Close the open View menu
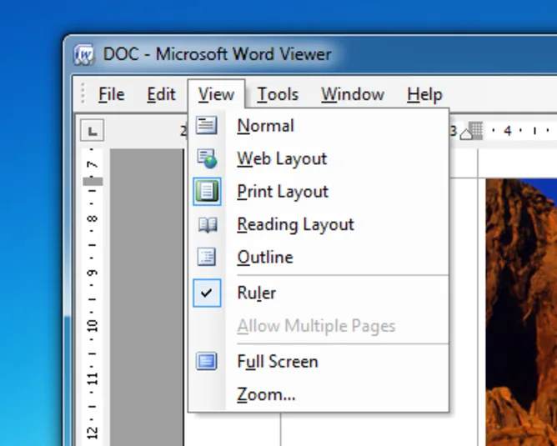Screen dimensions: 557x446 (x=216, y=94)
